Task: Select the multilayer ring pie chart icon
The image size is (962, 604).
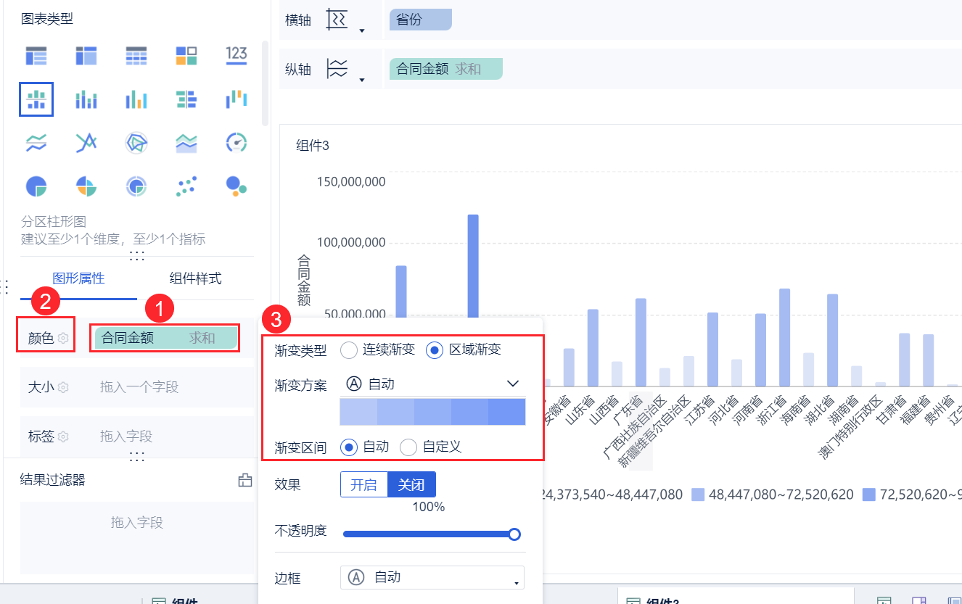Action: click(x=136, y=186)
